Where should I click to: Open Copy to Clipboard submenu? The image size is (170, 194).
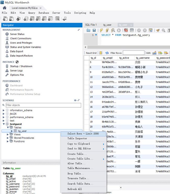tap(84, 144)
